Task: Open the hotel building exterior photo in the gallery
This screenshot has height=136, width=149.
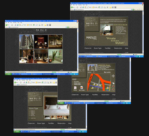Action: tap(26, 42)
